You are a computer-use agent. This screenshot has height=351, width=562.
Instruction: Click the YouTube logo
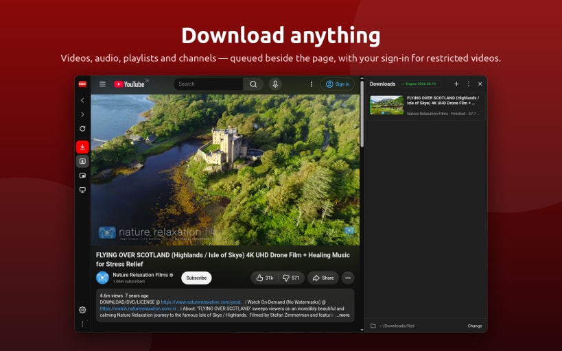pyautogui.click(x=129, y=84)
